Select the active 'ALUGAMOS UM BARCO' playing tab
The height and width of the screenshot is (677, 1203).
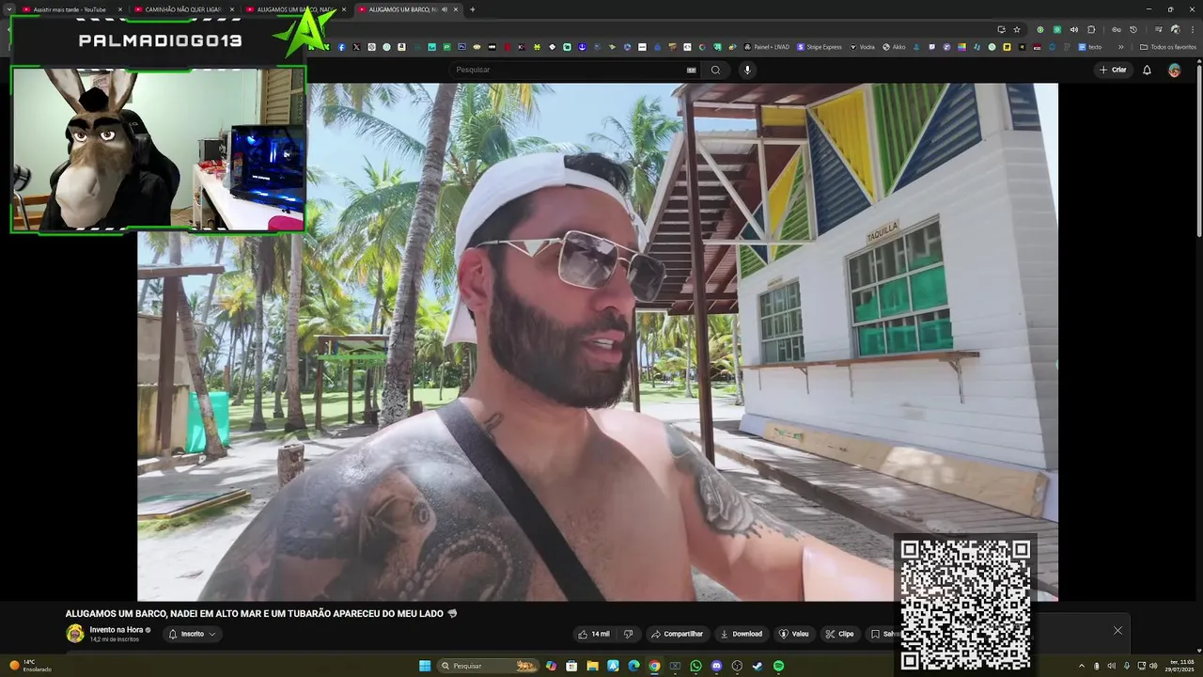(x=406, y=9)
